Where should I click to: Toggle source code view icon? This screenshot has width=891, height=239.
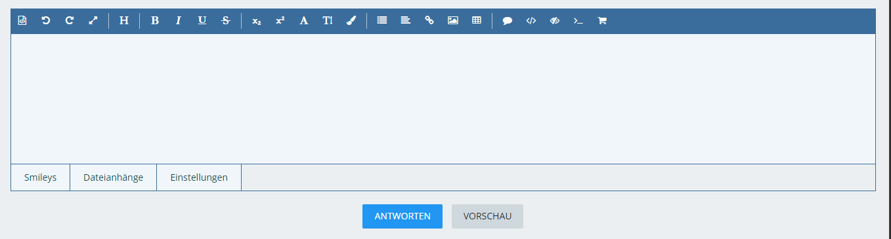(22, 20)
